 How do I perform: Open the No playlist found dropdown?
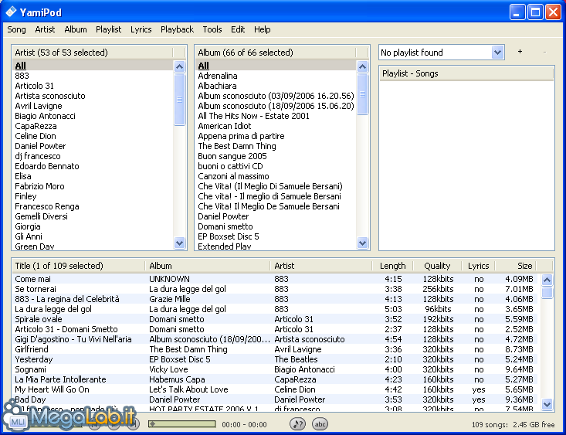[497, 53]
